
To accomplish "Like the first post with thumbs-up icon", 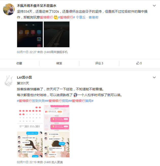I will (139, 63).
